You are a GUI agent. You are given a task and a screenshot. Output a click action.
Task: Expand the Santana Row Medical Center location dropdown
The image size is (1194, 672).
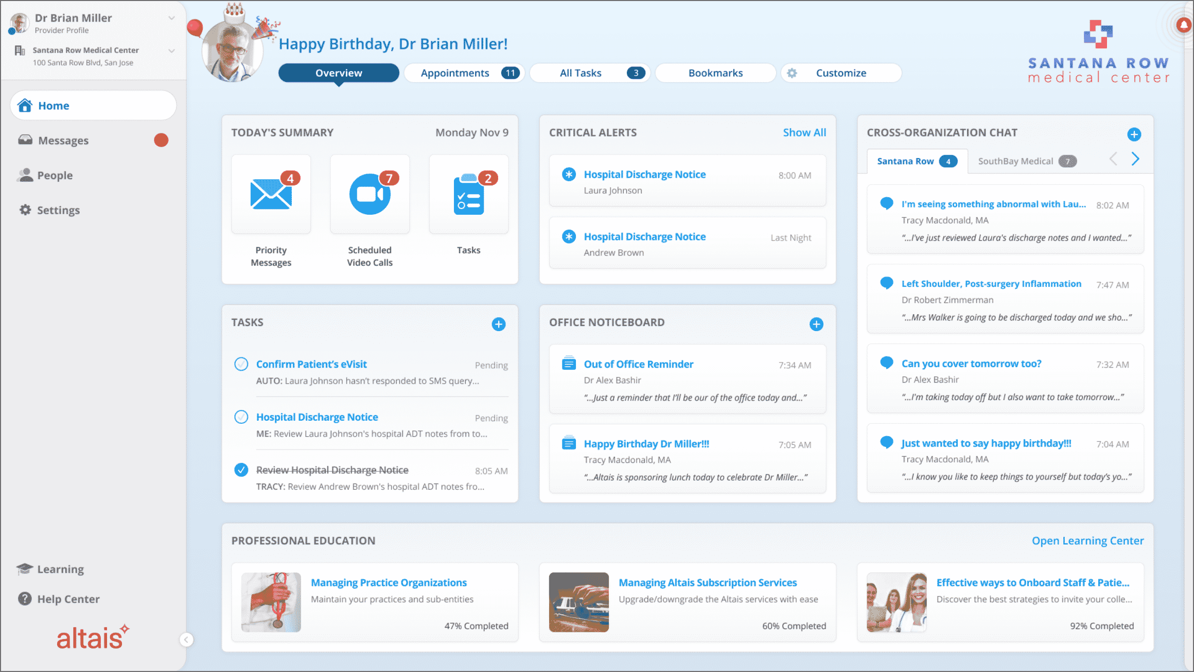171,50
